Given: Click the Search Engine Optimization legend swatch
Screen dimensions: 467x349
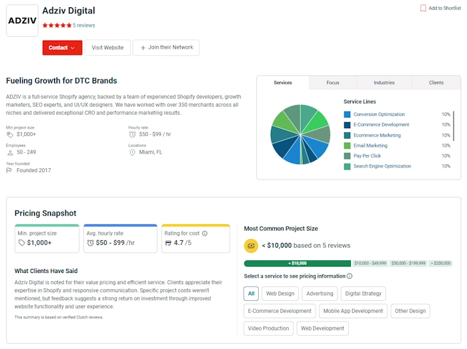Looking at the screenshot, I should click(347, 166).
